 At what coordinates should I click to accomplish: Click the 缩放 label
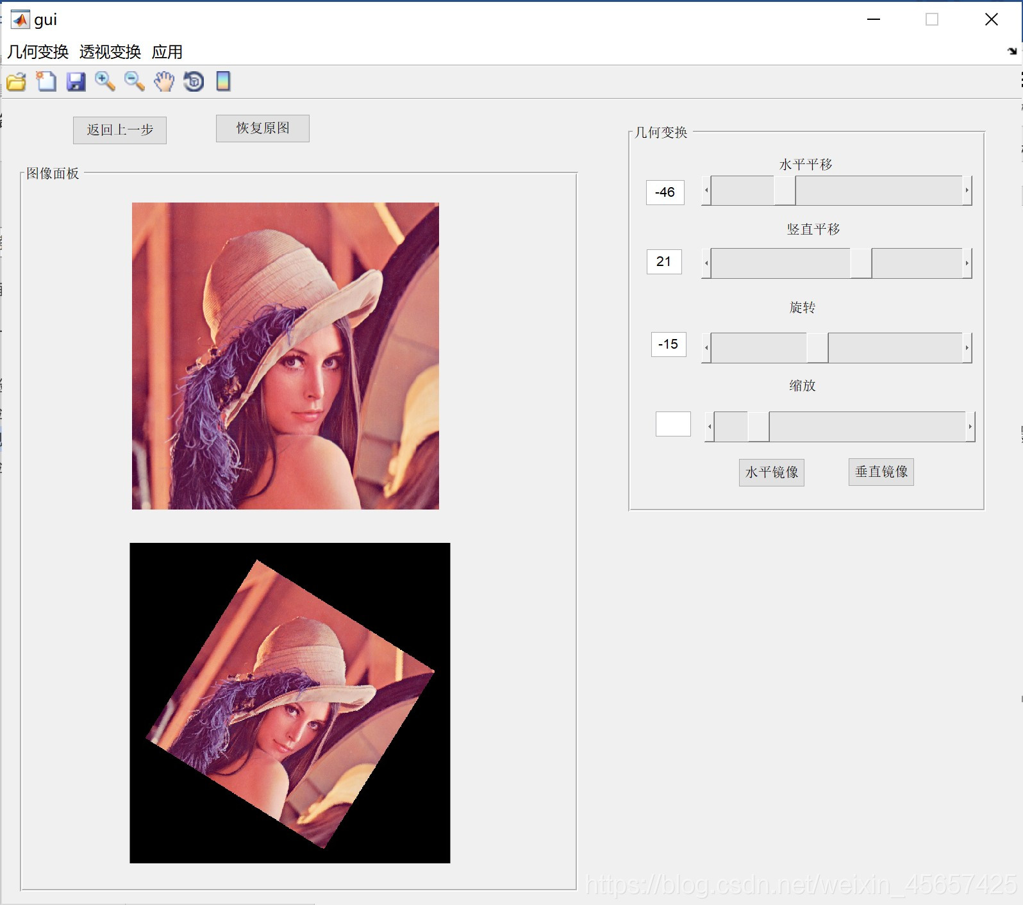[803, 386]
